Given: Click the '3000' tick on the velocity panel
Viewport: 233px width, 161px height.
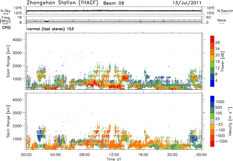Looking at the screenshot, I should pyautogui.click(x=17, y=113).
